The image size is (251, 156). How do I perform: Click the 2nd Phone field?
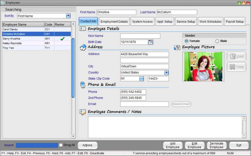tap(133, 98)
